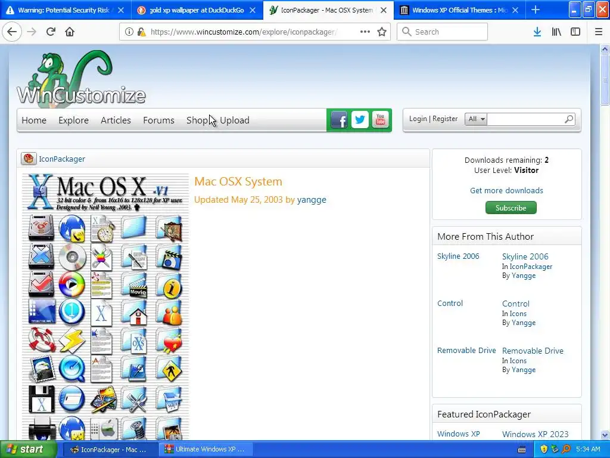Open the Shop menu item
This screenshot has height=458, width=610.
197,120
